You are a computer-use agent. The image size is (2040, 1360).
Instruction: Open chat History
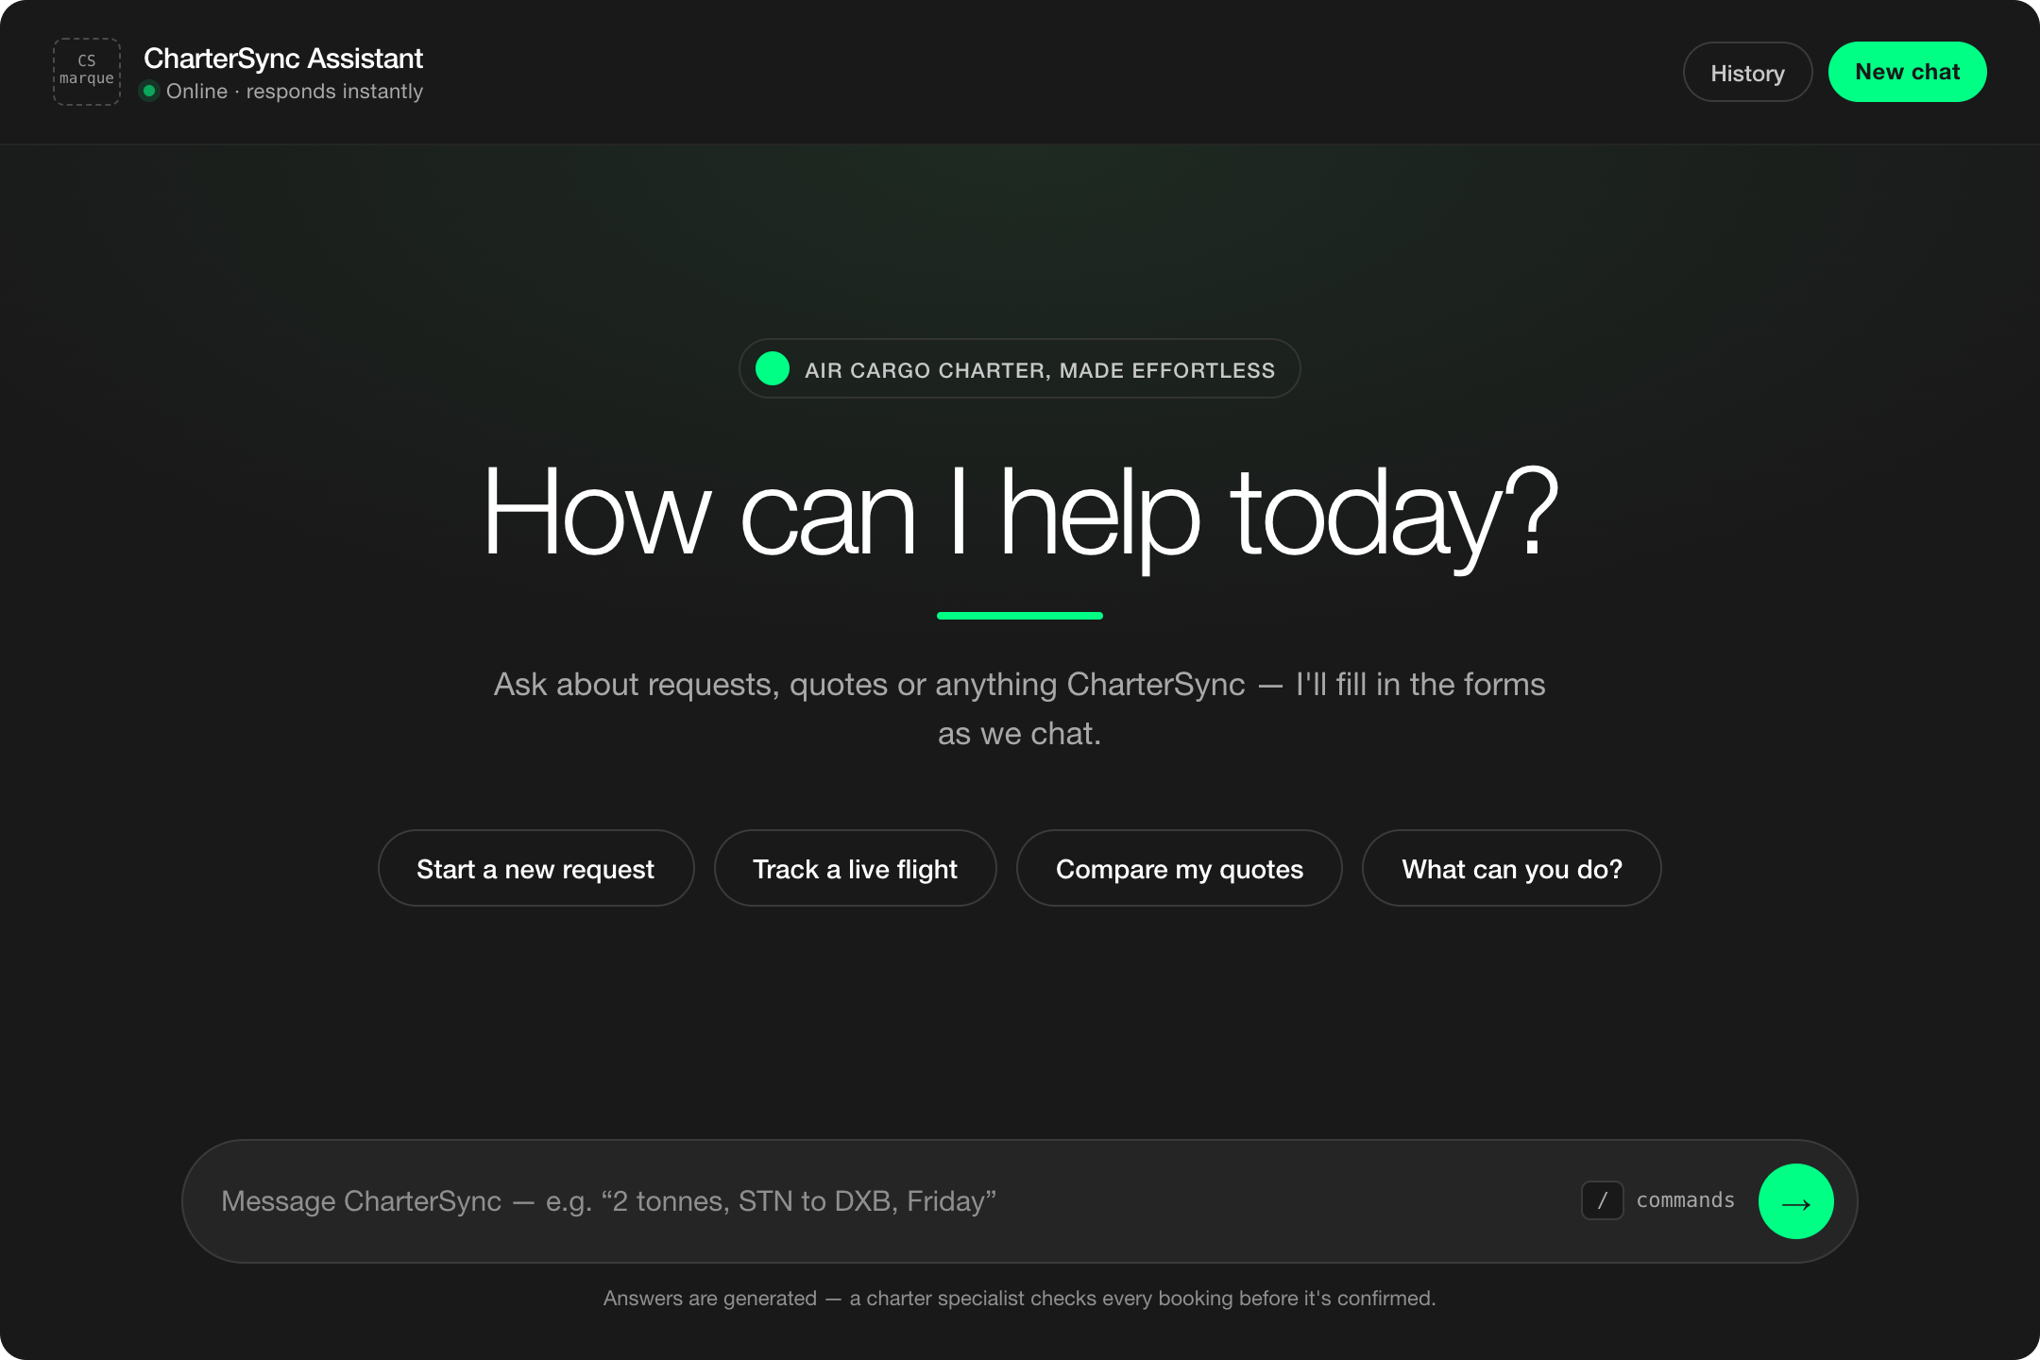point(1747,73)
